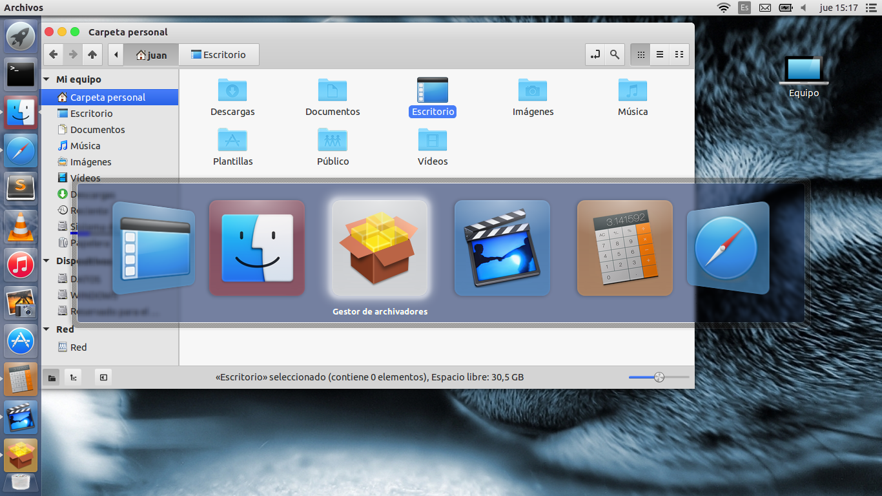Choose Gestor de archivadores in switcher
Screen dimensions: 882x496
[x=380, y=248]
